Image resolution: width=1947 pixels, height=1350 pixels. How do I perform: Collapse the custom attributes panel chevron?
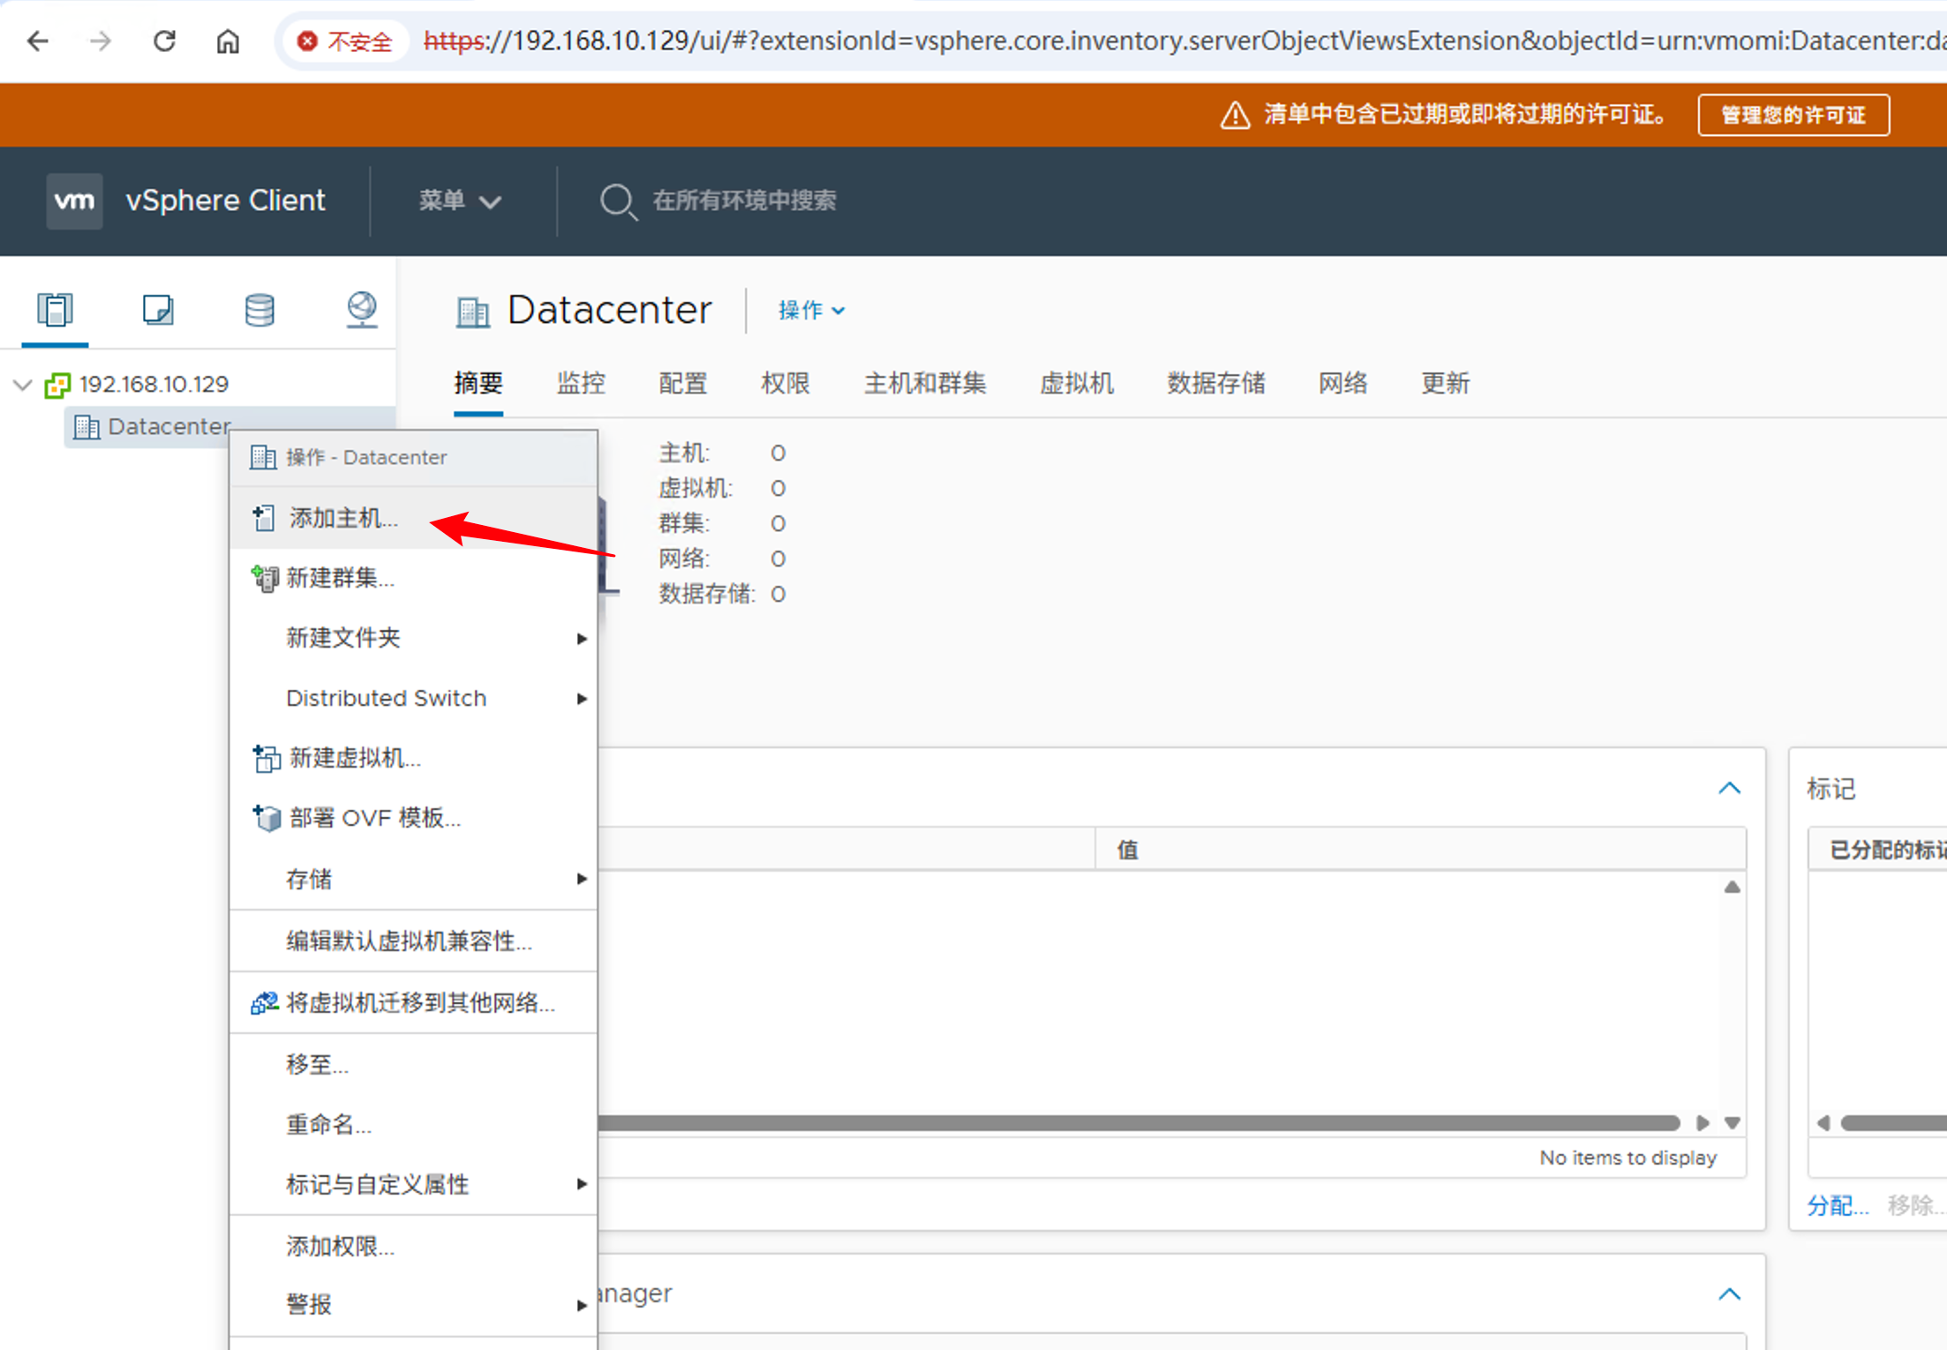pyautogui.click(x=1730, y=788)
